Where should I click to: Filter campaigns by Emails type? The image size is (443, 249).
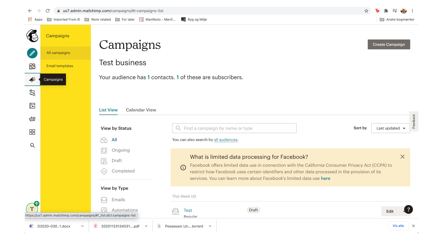click(118, 200)
